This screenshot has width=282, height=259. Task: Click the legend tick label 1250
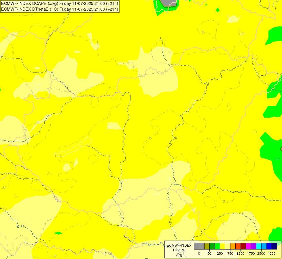click(x=241, y=254)
